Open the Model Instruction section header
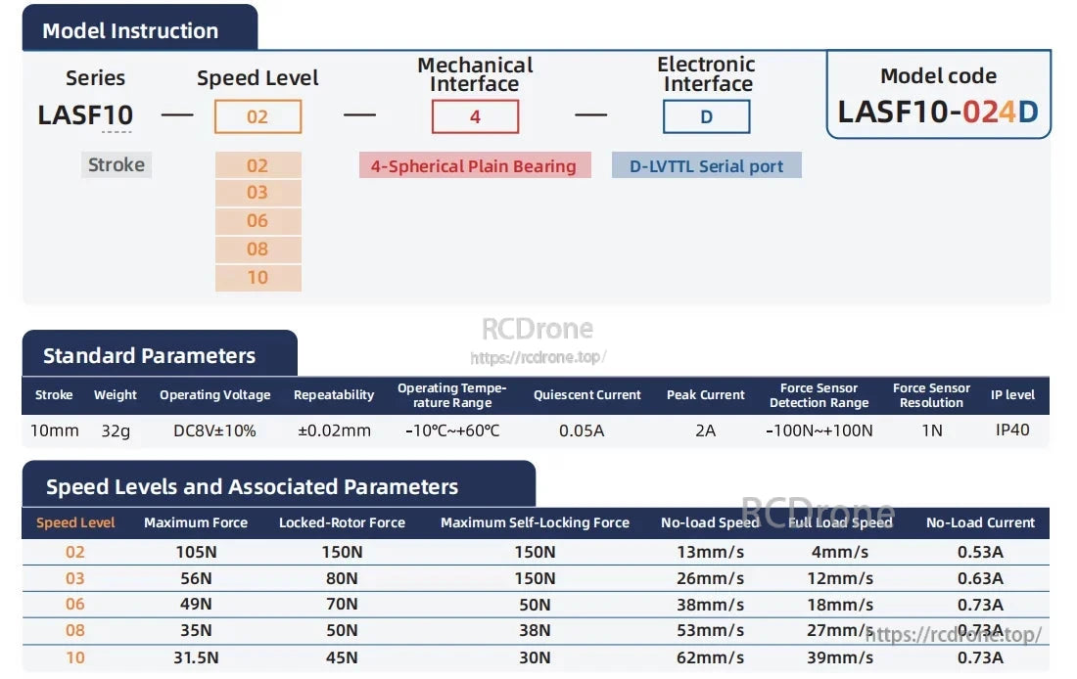The width and height of the screenshot is (1077, 679). (x=129, y=29)
